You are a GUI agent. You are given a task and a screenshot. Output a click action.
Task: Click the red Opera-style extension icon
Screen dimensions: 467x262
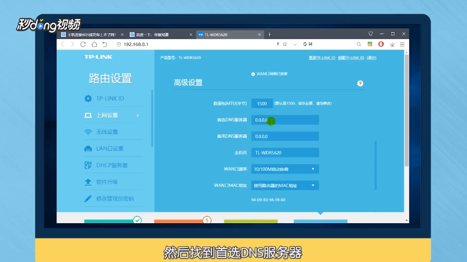tap(381, 44)
